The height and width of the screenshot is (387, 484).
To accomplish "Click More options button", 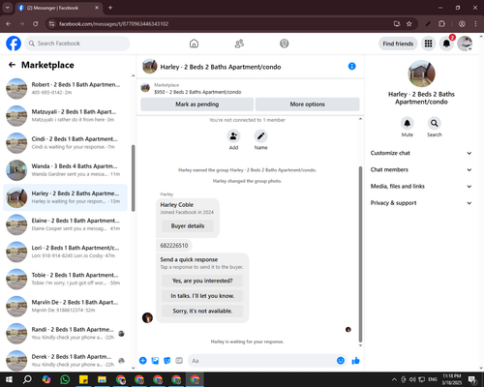I will coord(307,104).
